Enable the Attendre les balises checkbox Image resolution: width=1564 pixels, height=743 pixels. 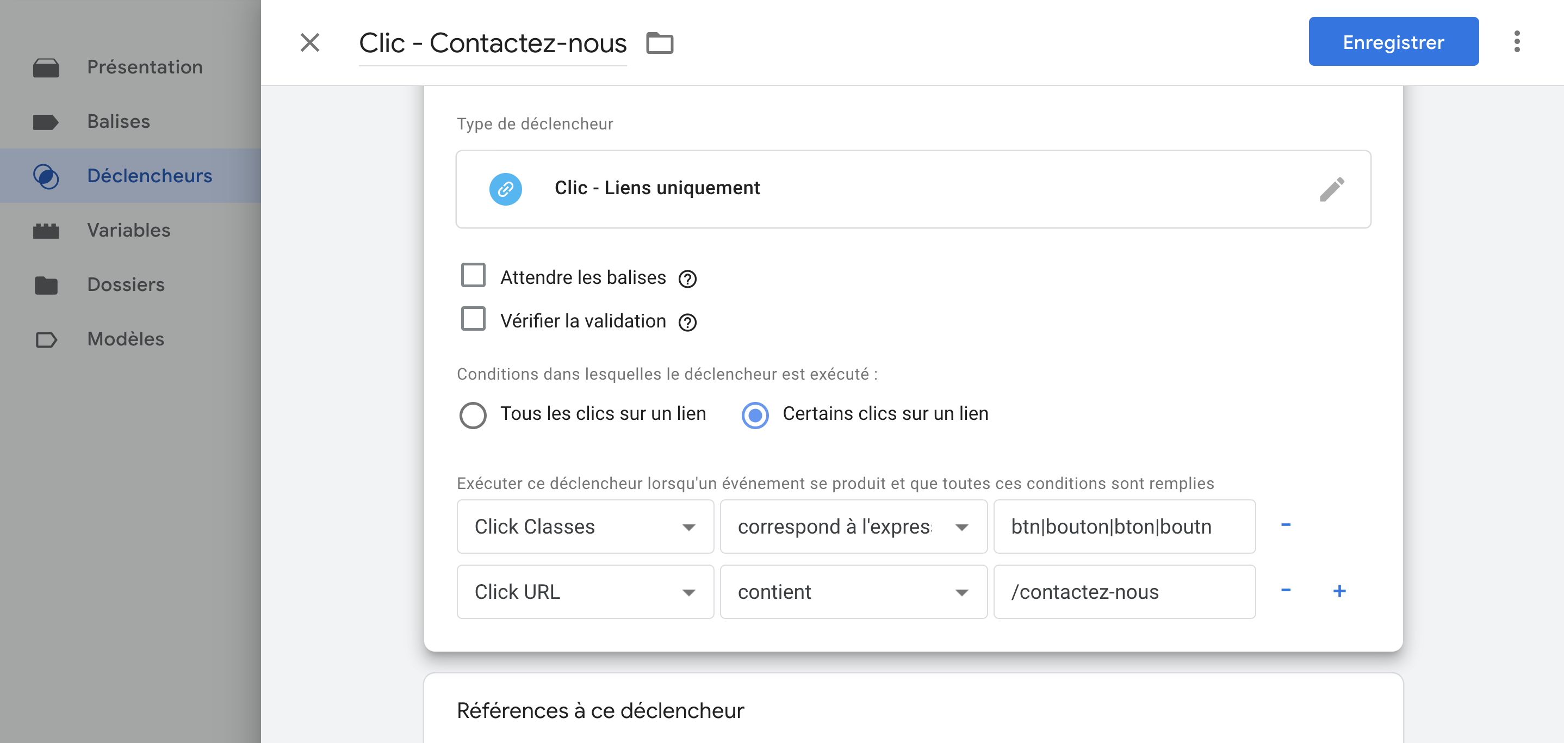click(x=473, y=274)
